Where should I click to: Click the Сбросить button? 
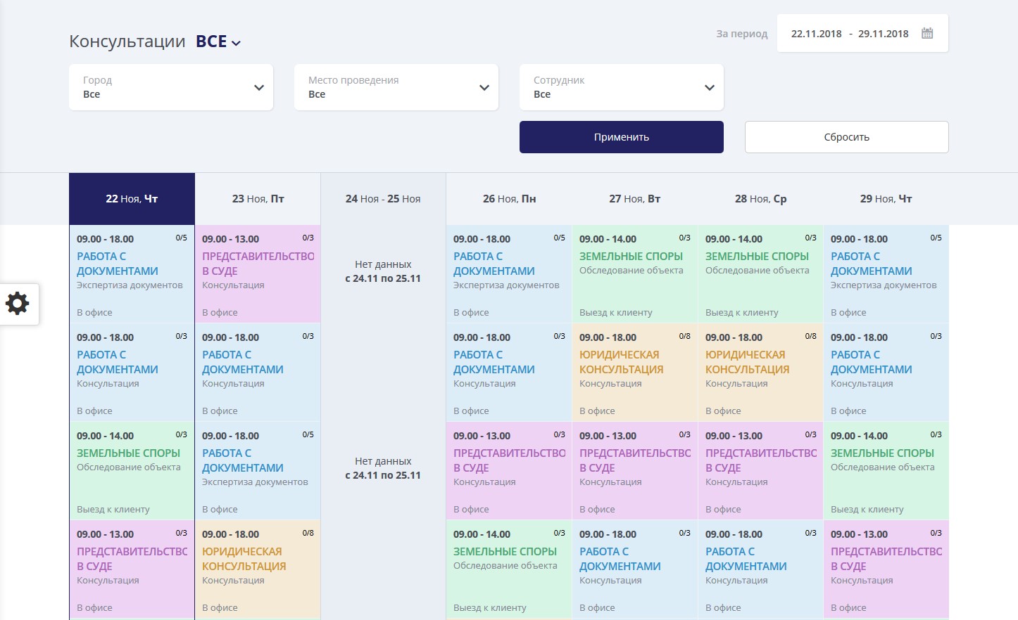[846, 137]
